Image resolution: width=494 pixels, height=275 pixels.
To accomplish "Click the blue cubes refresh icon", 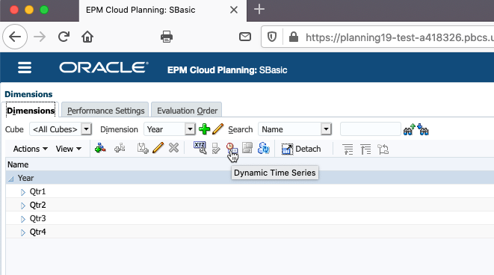I will pyautogui.click(x=263, y=148).
